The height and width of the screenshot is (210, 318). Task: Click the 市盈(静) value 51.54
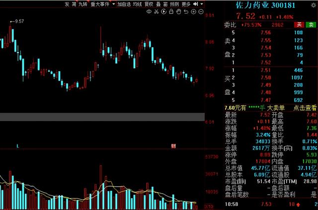[x=264, y=181]
